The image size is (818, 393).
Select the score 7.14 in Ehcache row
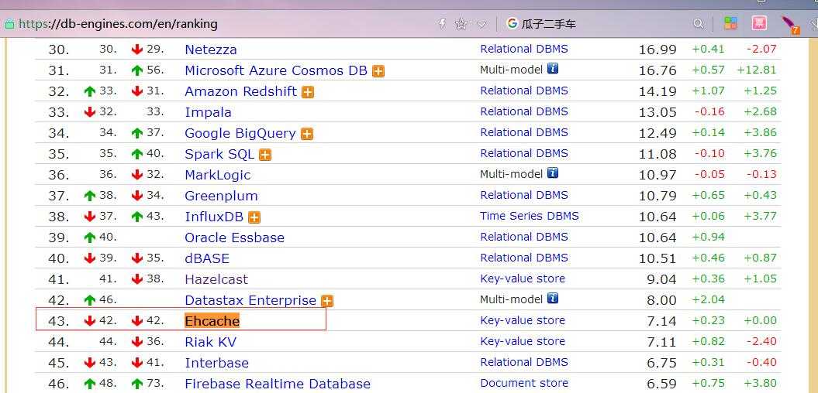tap(661, 321)
